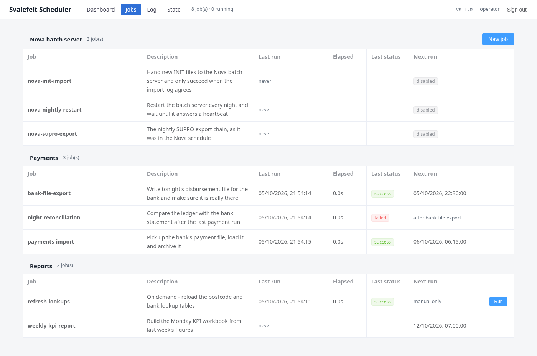Click the '3 job(s)' count beside Payments

(71, 158)
